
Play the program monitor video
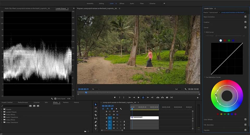(139, 97)
